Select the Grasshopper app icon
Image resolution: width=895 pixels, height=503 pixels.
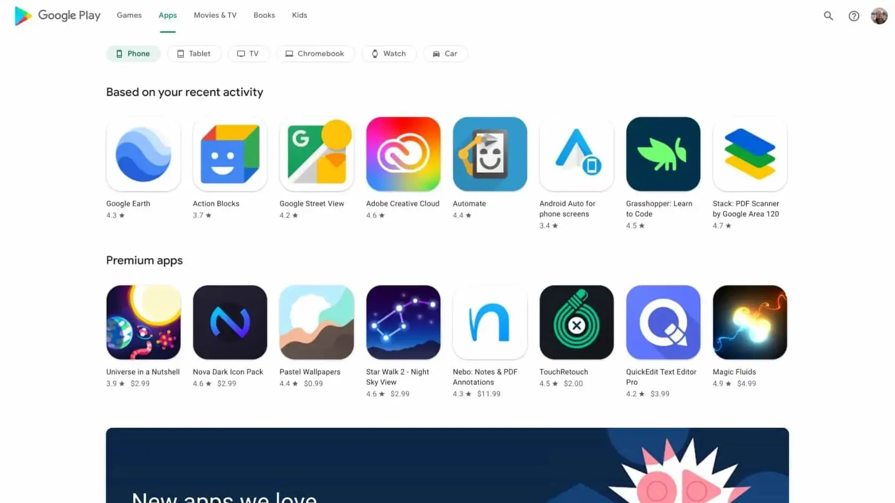663,154
